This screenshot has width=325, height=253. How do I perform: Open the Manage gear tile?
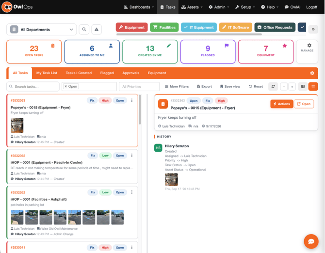pyautogui.click(x=307, y=51)
